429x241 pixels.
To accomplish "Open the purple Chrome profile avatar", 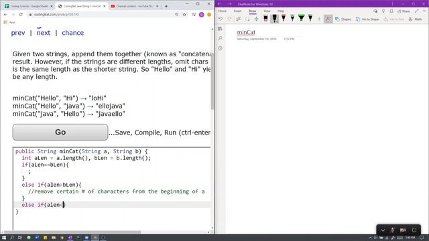I will tap(202, 15).
